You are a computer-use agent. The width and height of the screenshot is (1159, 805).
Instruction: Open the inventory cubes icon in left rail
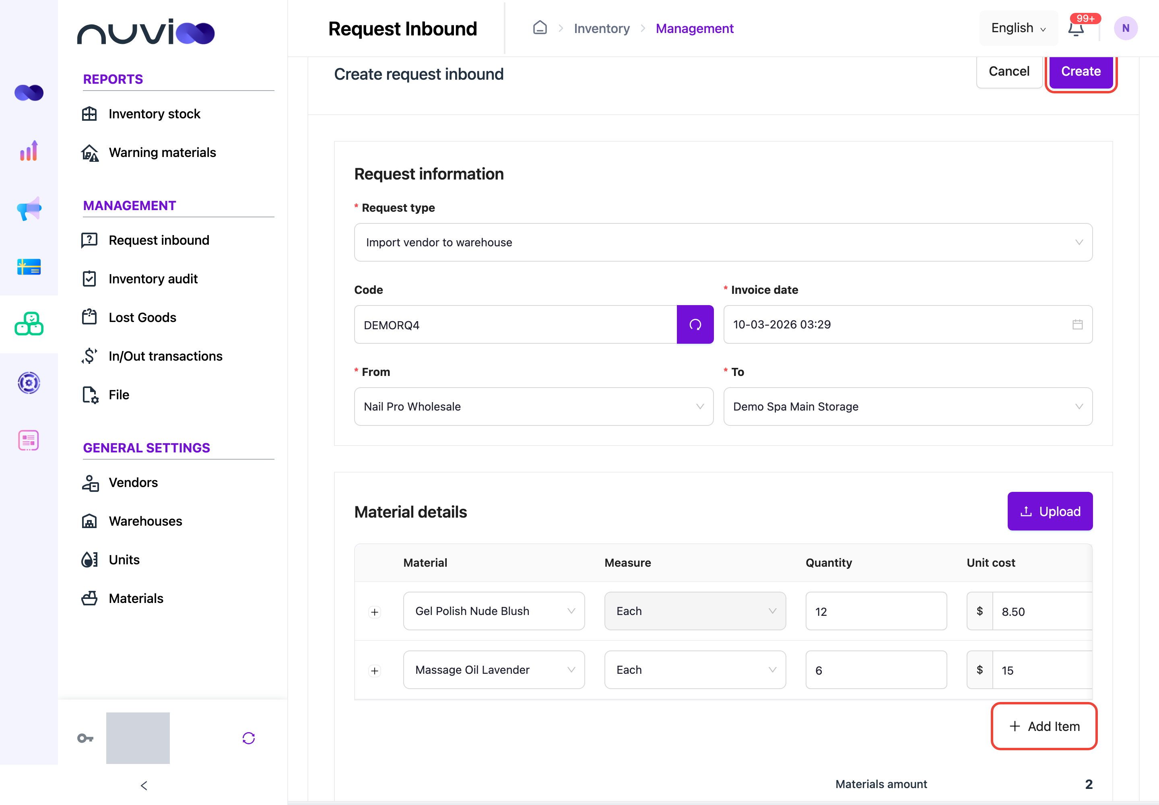[29, 324]
